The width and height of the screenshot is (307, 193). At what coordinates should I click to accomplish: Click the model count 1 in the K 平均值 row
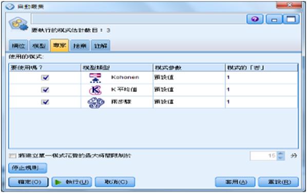pos(228,90)
